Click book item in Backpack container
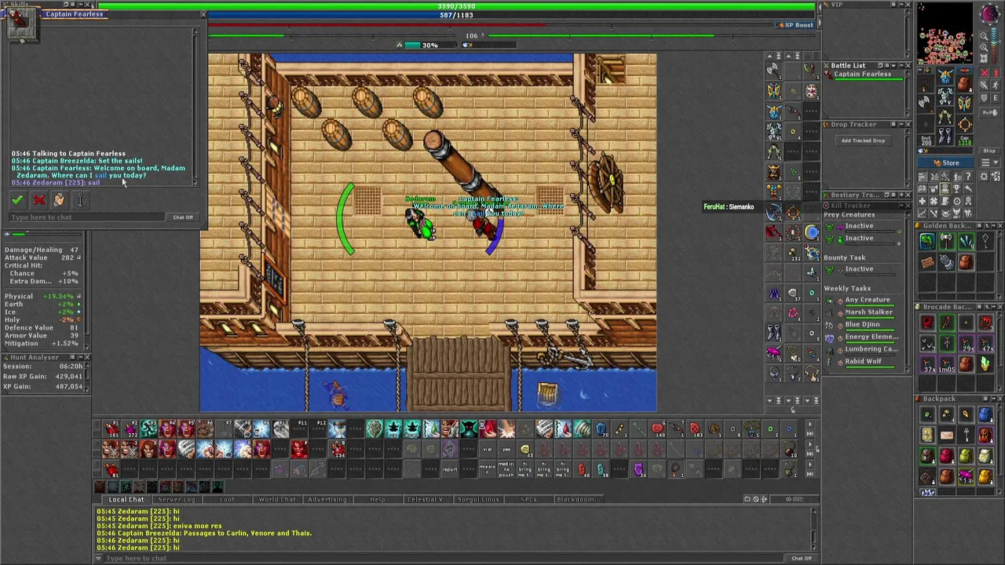Screen dimensions: 1005x565 click(x=927, y=436)
